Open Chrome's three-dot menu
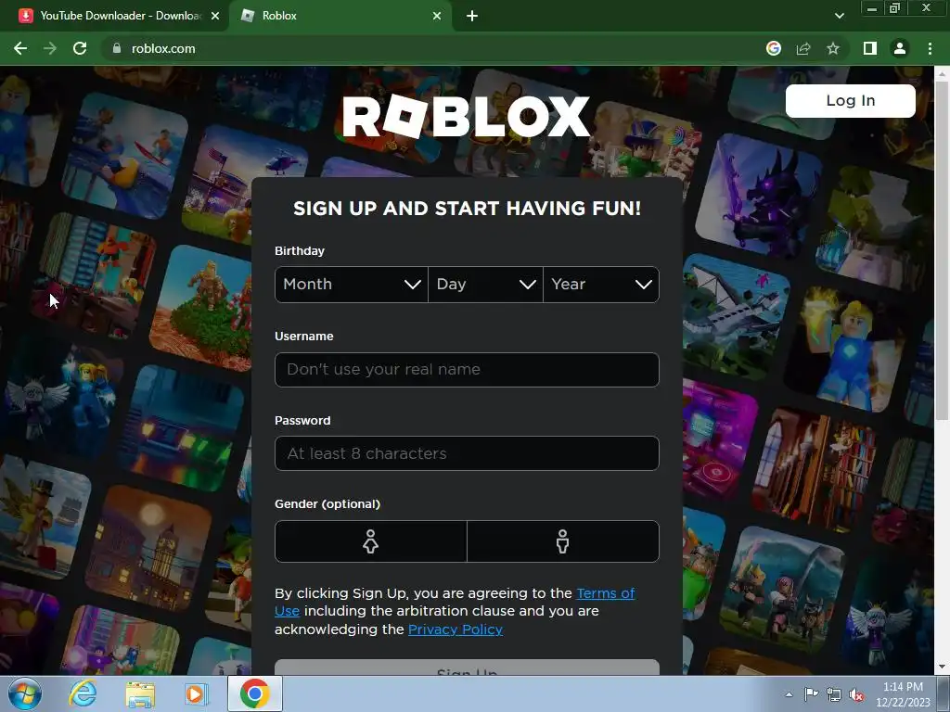950x712 pixels. pyautogui.click(x=930, y=48)
